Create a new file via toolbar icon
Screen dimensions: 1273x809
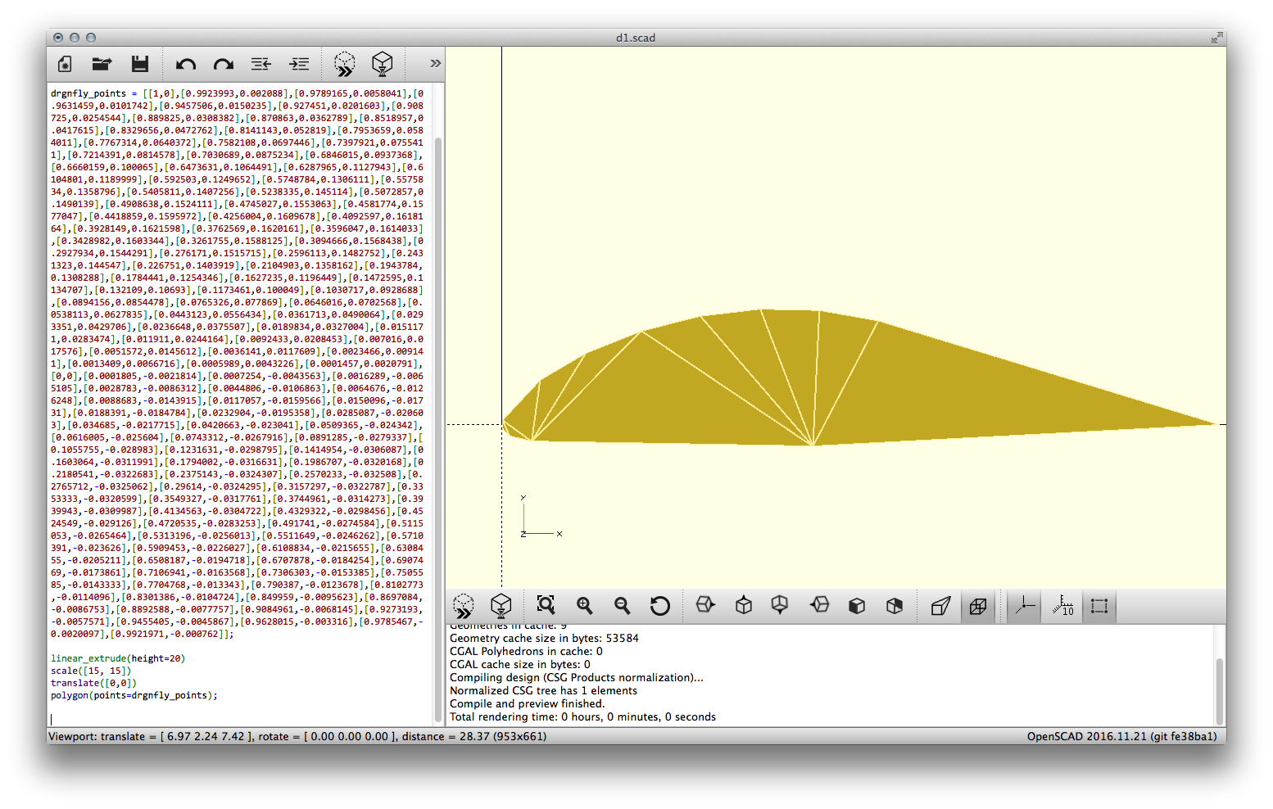pyautogui.click(x=65, y=64)
